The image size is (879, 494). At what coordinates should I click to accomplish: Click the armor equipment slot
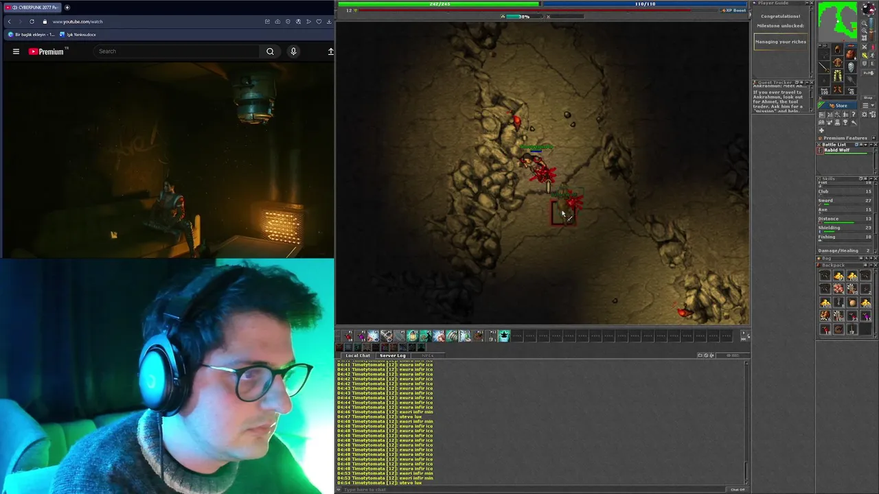click(x=837, y=62)
